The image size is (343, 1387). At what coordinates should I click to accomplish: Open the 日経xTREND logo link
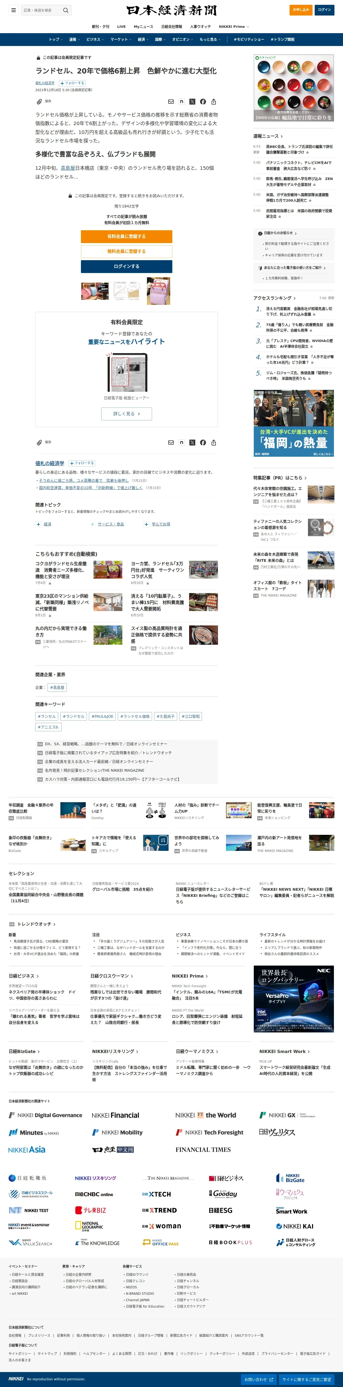coord(159,1210)
